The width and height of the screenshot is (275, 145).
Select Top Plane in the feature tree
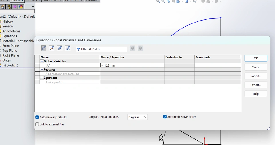[10, 51]
